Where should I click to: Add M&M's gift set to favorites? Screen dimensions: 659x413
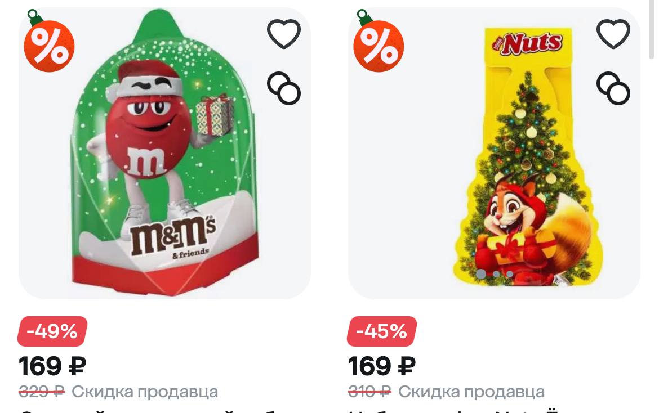coord(284,34)
